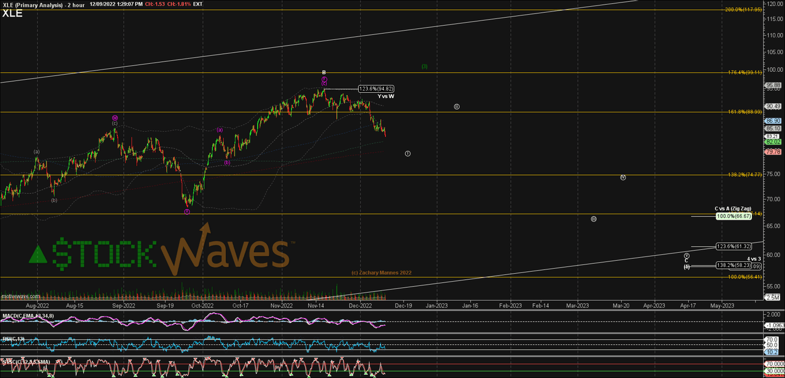Click the Feb-14 date axis label
This screenshot has height=378, width=785.
coord(541,305)
